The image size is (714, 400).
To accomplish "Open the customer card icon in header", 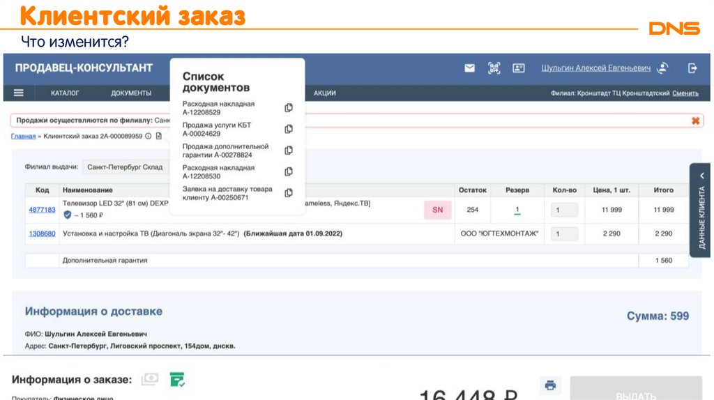I will pyautogui.click(x=519, y=68).
